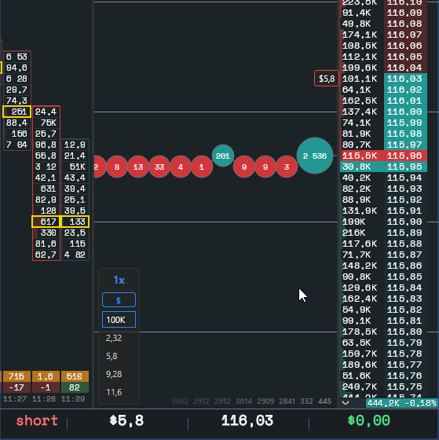Toggle the 1x multiplier setting
This screenshot has width=439, height=440.
[x=119, y=280]
